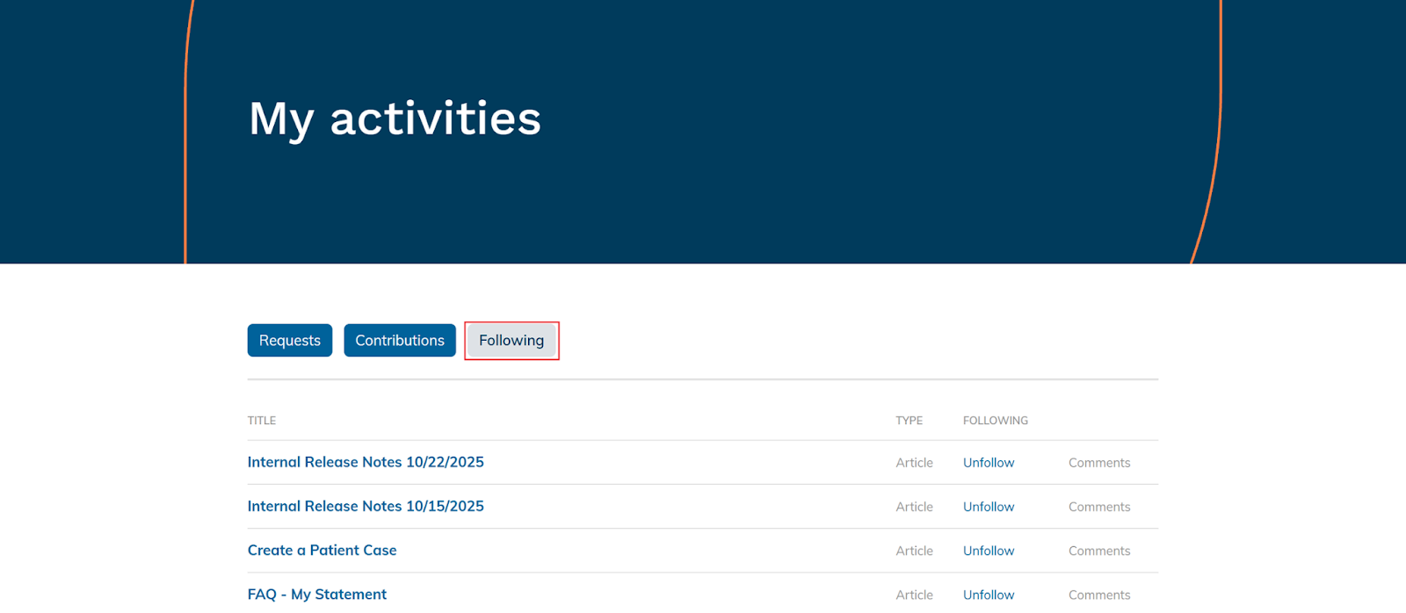The image size is (1406, 613).
Task: Click the My activities page heading
Action: [x=395, y=119]
